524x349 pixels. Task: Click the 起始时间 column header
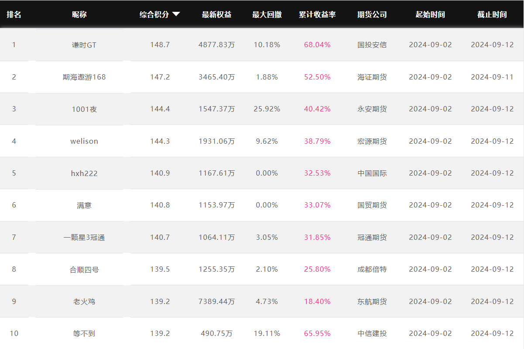431,14
